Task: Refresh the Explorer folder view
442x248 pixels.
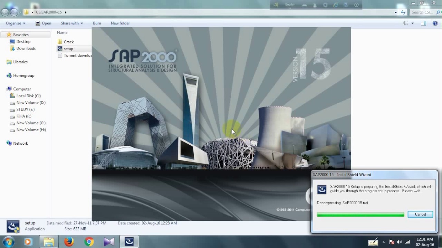Action: [403, 12]
